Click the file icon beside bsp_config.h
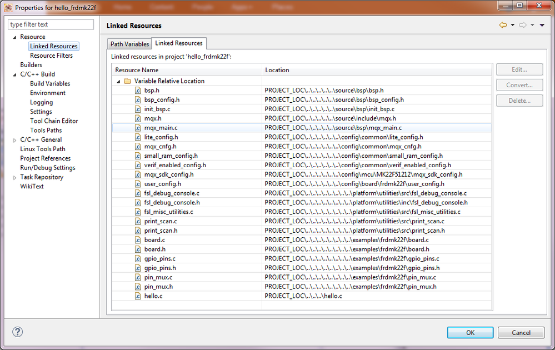The width and height of the screenshot is (555, 350). pos(138,100)
